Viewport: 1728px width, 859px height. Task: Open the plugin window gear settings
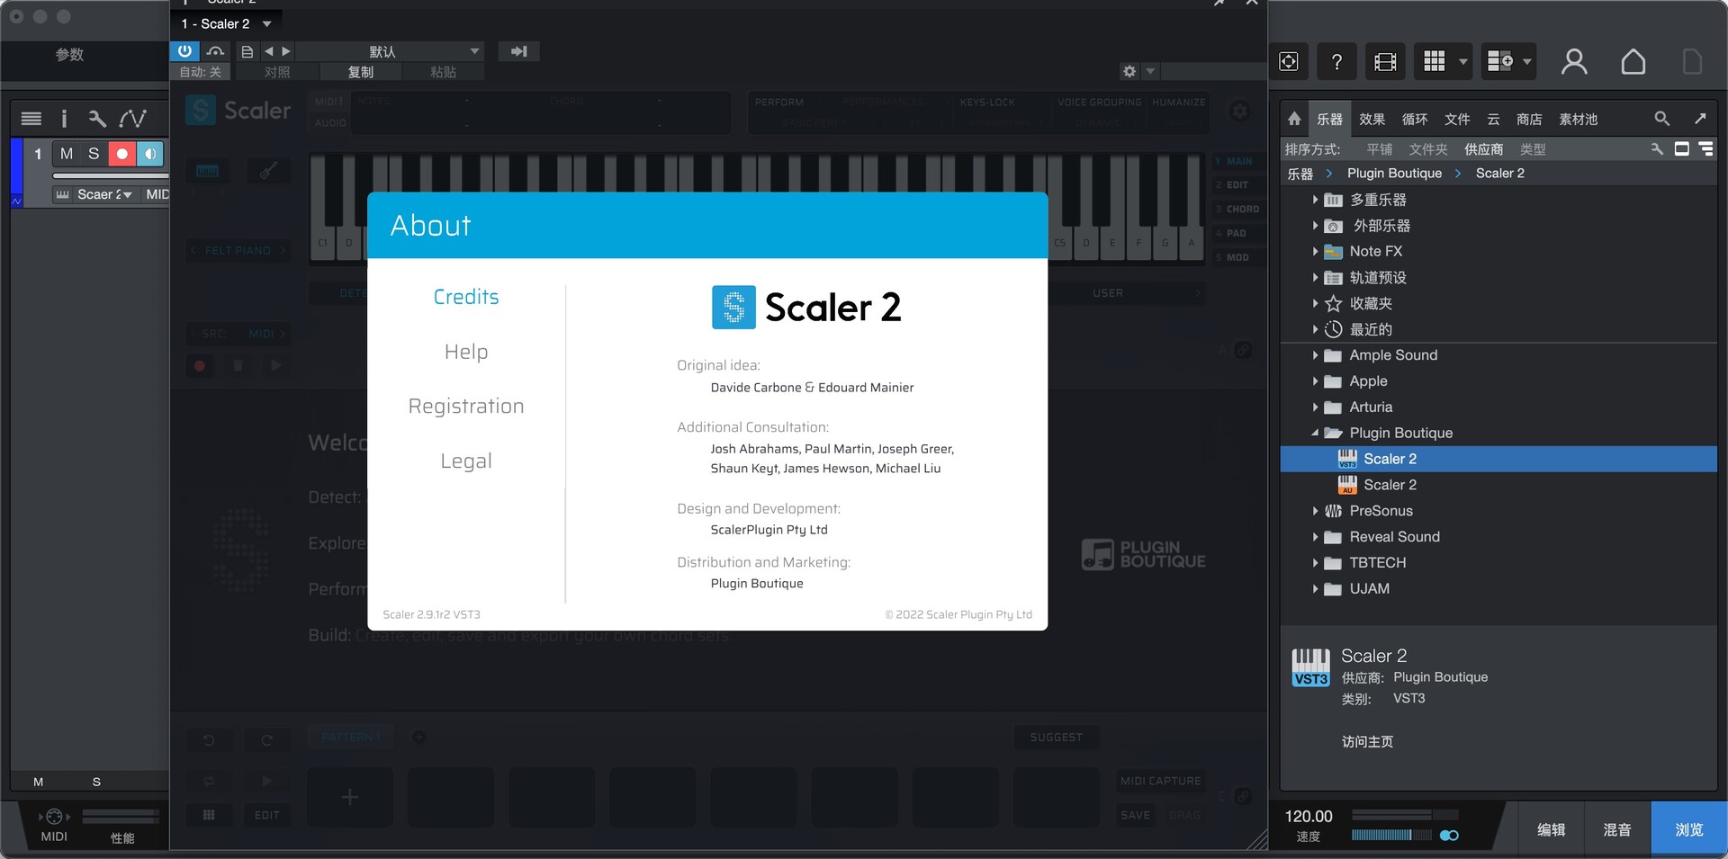pos(1129,71)
